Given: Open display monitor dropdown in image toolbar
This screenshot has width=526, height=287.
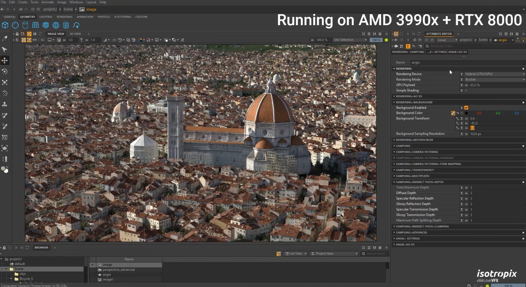Looking at the screenshot, I should [51, 40].
